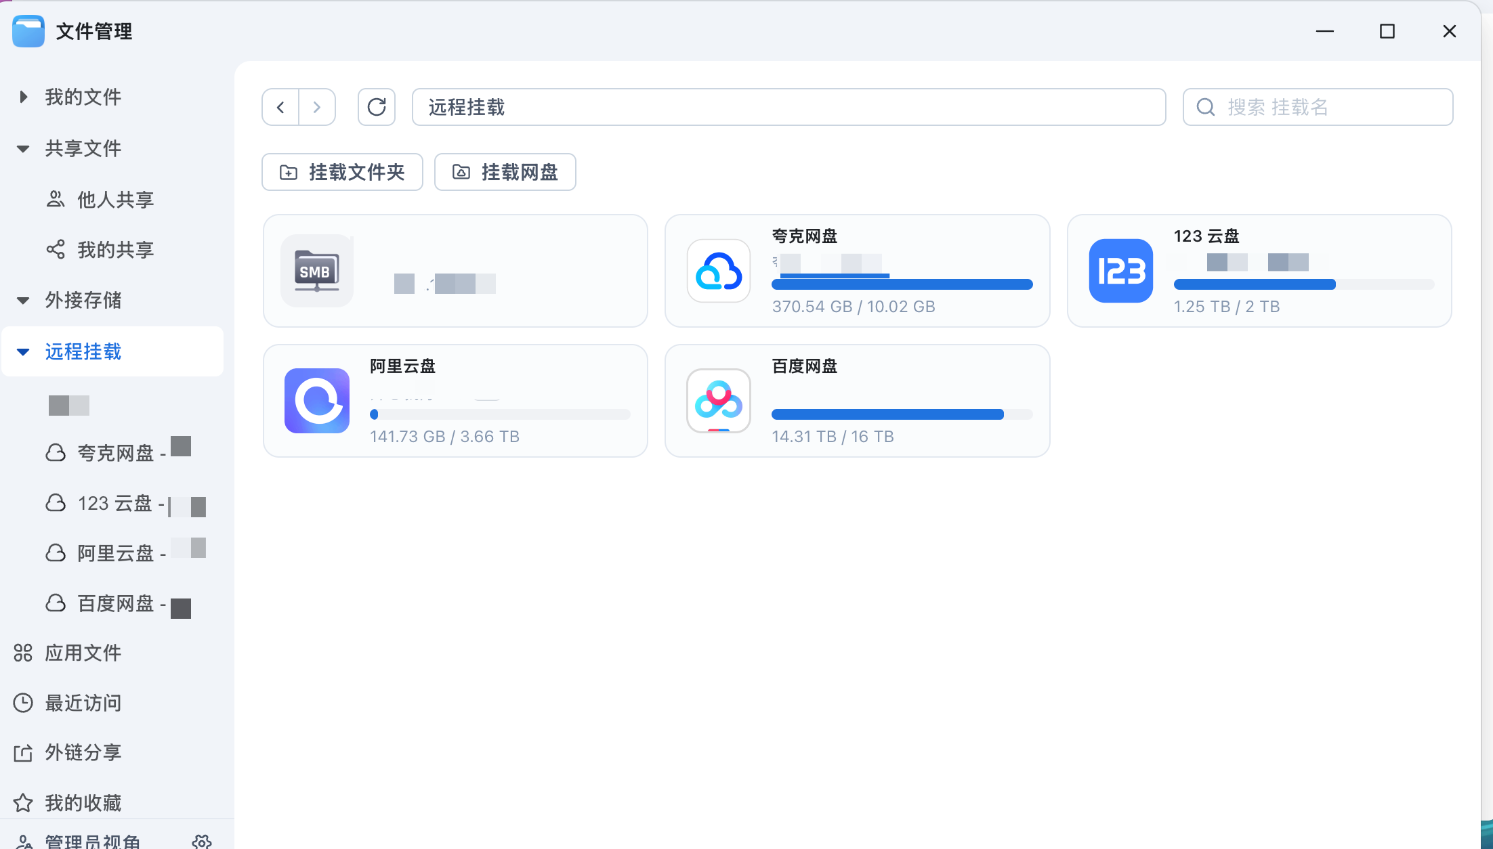Click the 141.73 GB / 3.66 TB text
This screenshot has width=1493, height=849.
click(x=445, y=437)
